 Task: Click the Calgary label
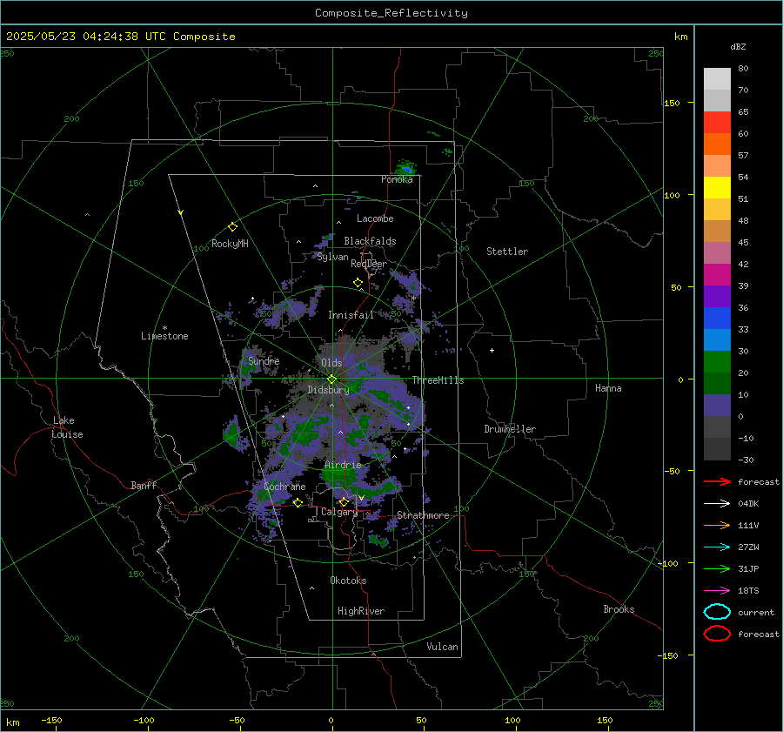tap(339, 512)
